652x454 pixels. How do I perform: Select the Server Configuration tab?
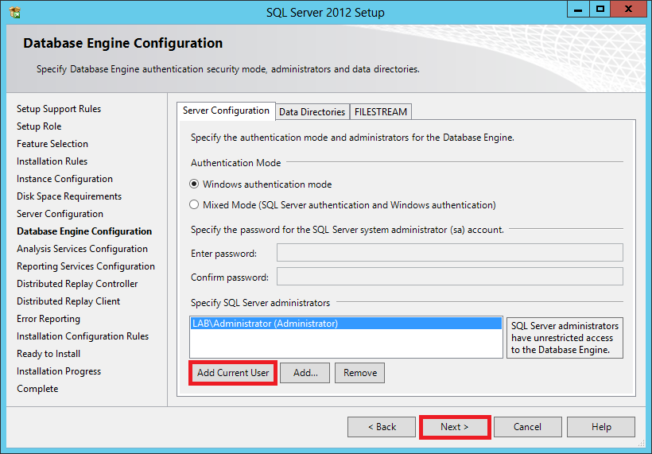[x=226, y=111]
